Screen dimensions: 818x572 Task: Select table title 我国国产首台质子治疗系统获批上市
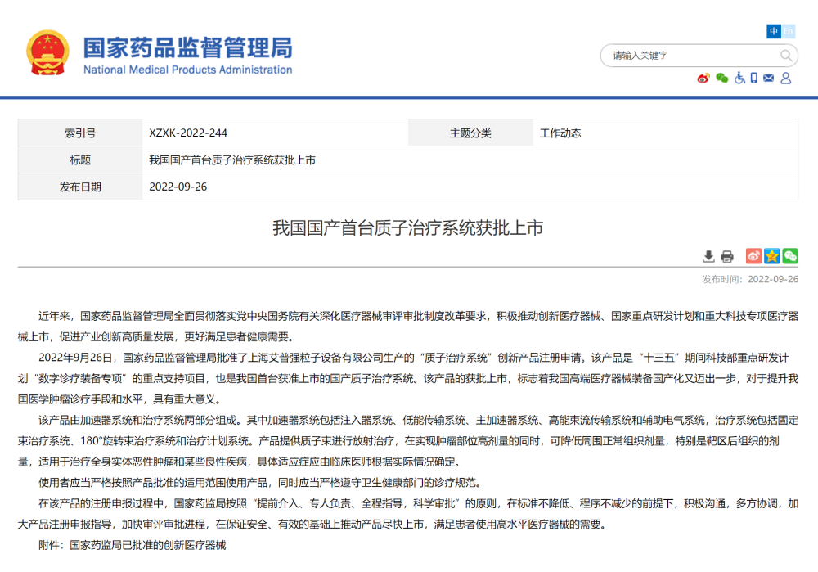(x=232, y=160)
